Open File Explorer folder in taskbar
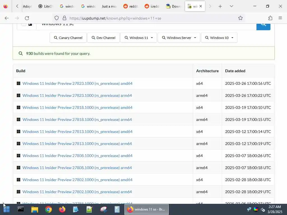 pyautogui.click(x=34, y=209)
